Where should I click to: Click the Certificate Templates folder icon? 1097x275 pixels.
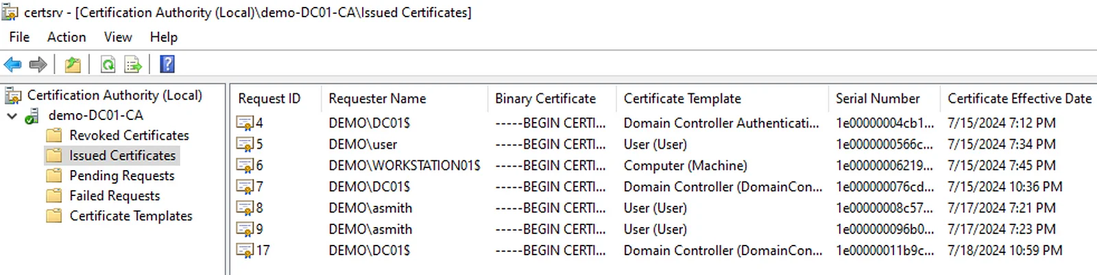(x=53, y=216)
